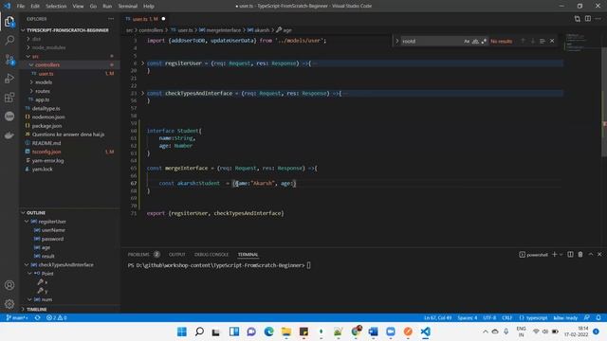The height and width of the screenshot is (341, 607).
Task: Open the Search view in activity bar
Action: (9, 40)
